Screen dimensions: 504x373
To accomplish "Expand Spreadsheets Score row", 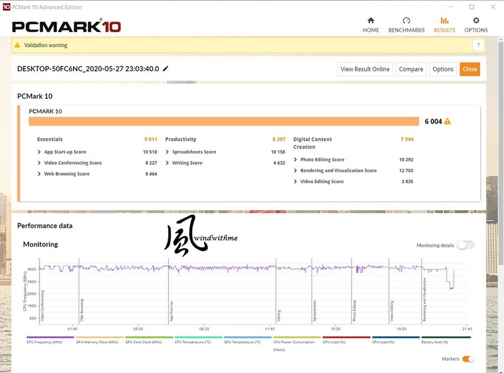I will click(168, 152).
